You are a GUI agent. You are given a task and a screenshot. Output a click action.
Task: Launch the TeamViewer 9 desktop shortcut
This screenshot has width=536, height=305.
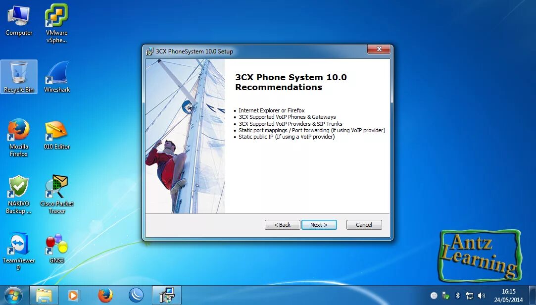(19, 252)
